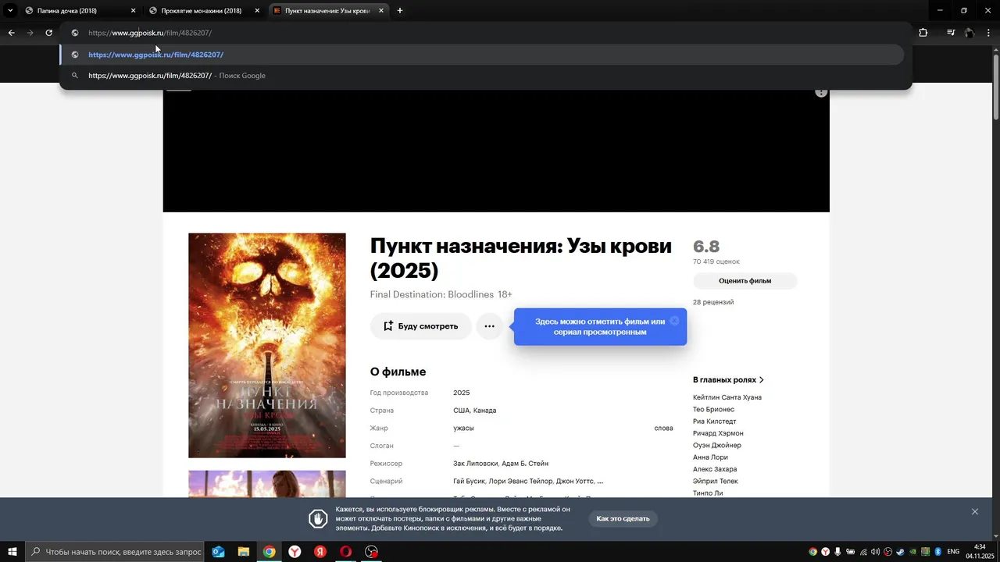Open director 'Адам Б. Стейн' link

click(x=525, y=464)
